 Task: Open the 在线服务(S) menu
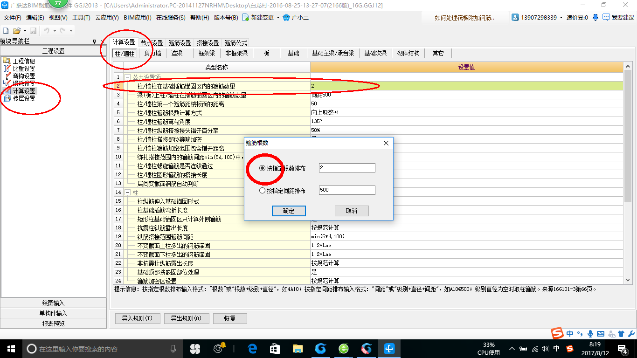[x=171, y=17]
